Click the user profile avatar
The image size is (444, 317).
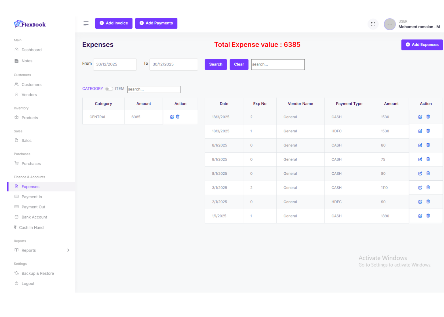390,24
